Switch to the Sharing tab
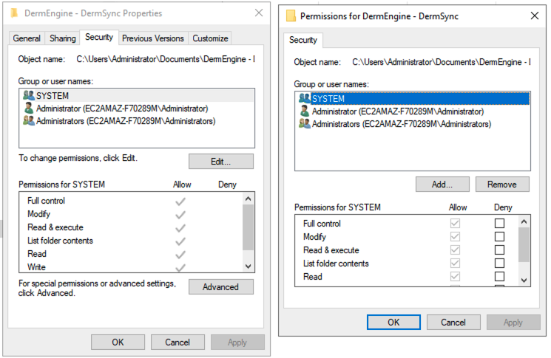Viewport: 551px width, 358px height. (63, 38)
